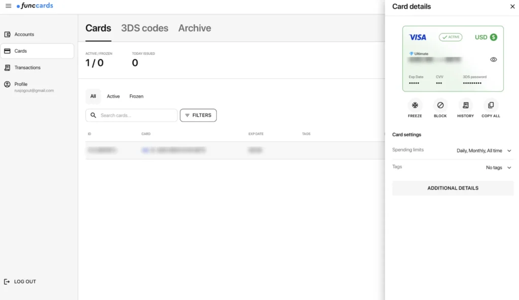The height and width of the screenshot is (300, 519).
Task: Open the Archive tab
Action: click(195, 28)
